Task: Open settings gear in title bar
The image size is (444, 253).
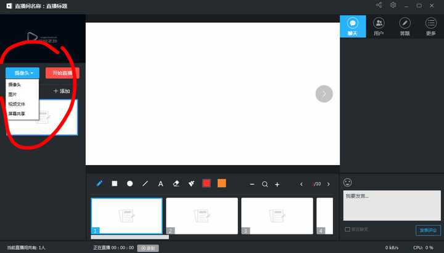Action: pos(393,5)
